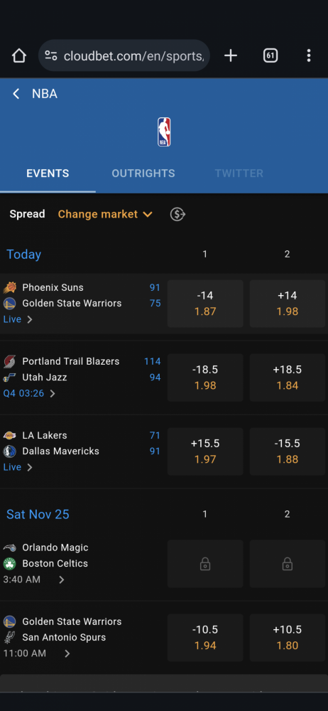Expand the Q4 03:26 Trail Blazers match chevron
The height and width of the screenshot is (711, 328).
point(53,393)
